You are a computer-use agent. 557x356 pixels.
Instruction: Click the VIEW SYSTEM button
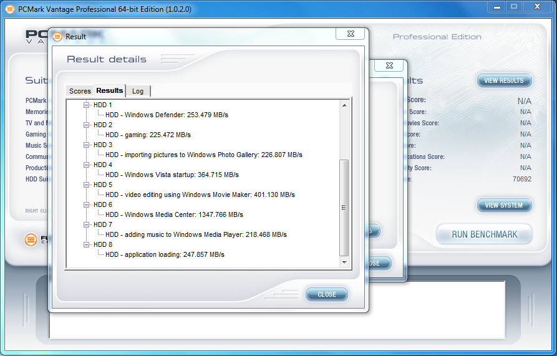click(504, 205)
